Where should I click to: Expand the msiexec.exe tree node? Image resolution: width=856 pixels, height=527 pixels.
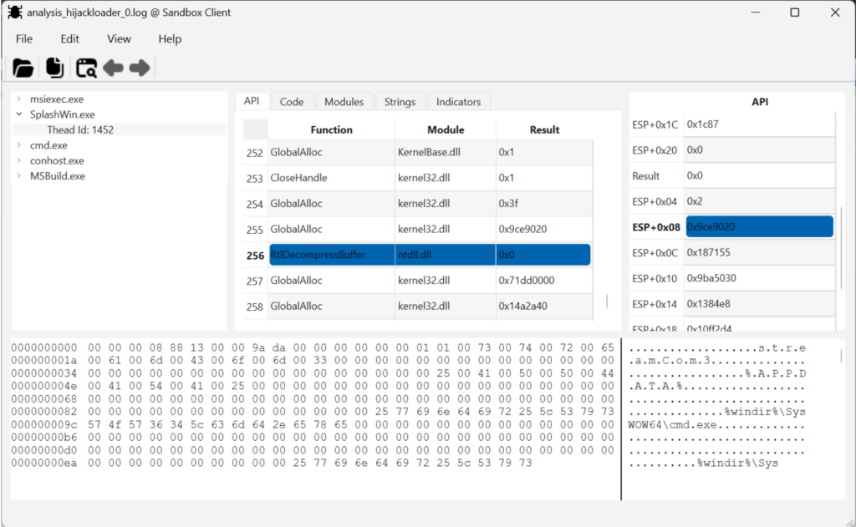pyautogui.click(x=19, y=99)
